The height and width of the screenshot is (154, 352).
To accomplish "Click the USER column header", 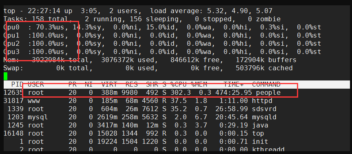I will (36, 85).
